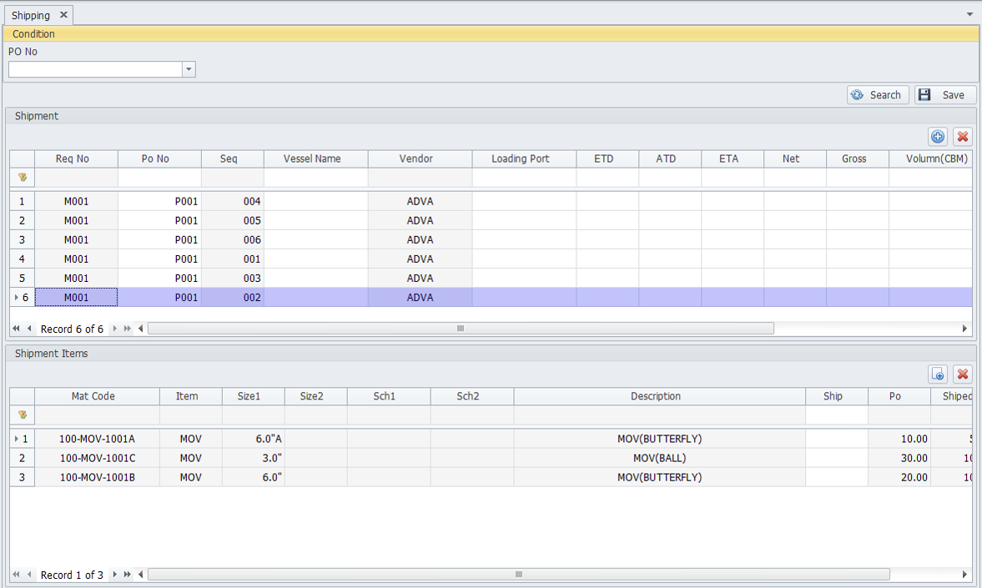Click the Shipment Items horizontal scrollbar thumb

tap(518, 575)
